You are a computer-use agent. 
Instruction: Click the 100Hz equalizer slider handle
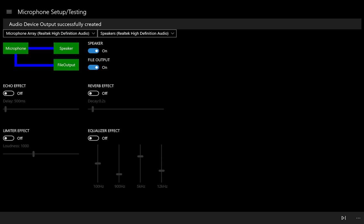point(98,164)
